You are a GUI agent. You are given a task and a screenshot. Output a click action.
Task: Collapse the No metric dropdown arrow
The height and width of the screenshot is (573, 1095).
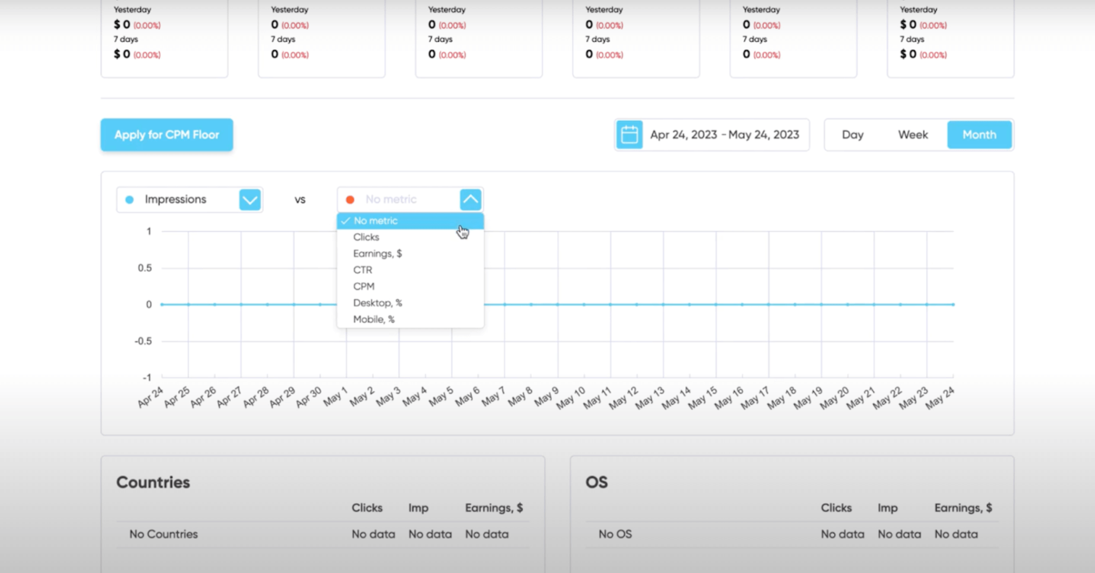[x=470, y=199]
